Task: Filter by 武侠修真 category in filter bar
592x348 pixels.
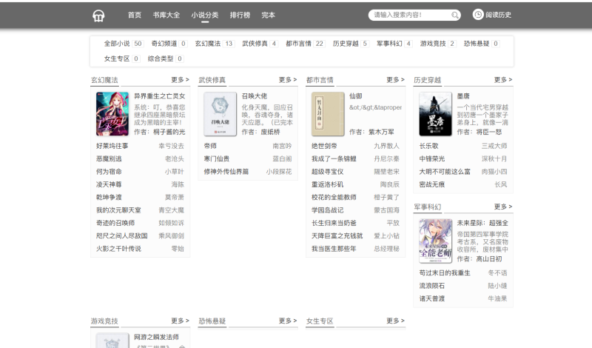Action: pos(255,44)
